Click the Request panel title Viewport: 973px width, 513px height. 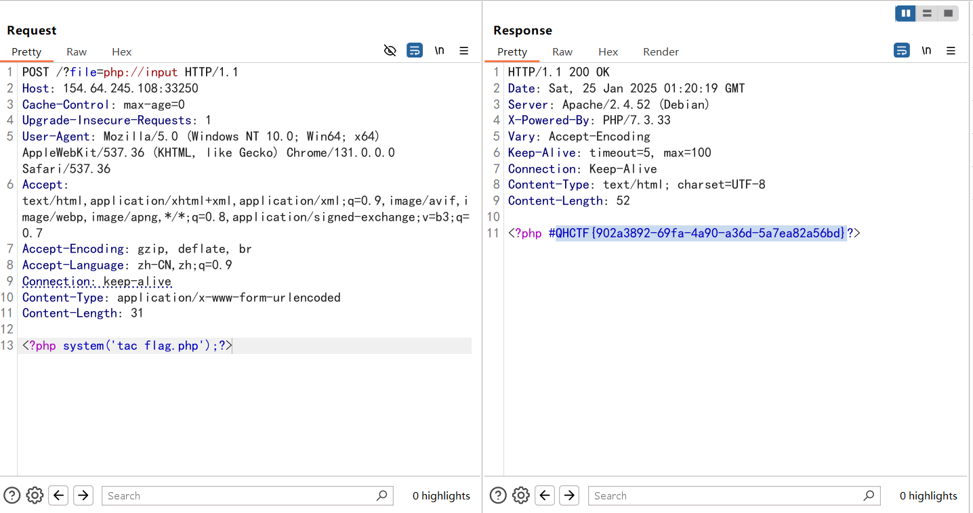click(32, 30)
